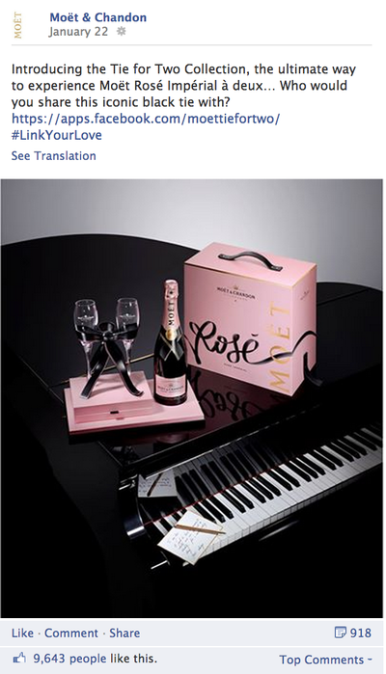Image resolution: width=386 pixels, height=674 pixels.
Task: Click the small arrow after Top Comments
Action: (370, 660)
